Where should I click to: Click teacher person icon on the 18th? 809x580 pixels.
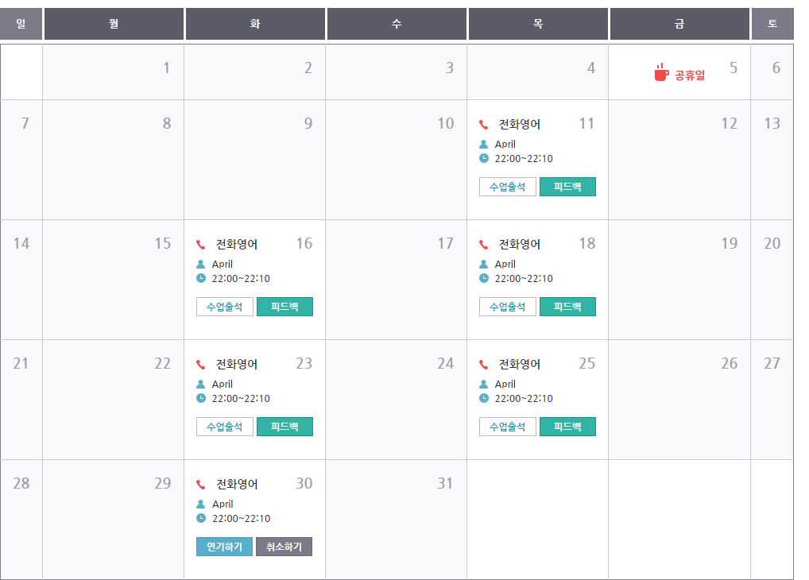(483, 264)
